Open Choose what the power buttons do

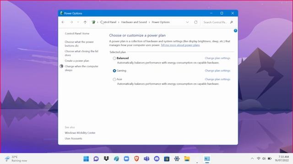[x=79, y=44]
